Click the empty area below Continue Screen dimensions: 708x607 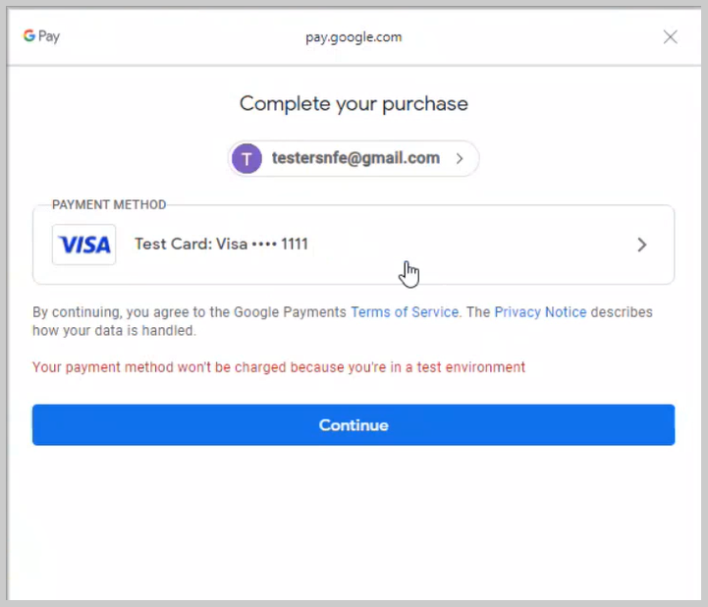point(354,521)
